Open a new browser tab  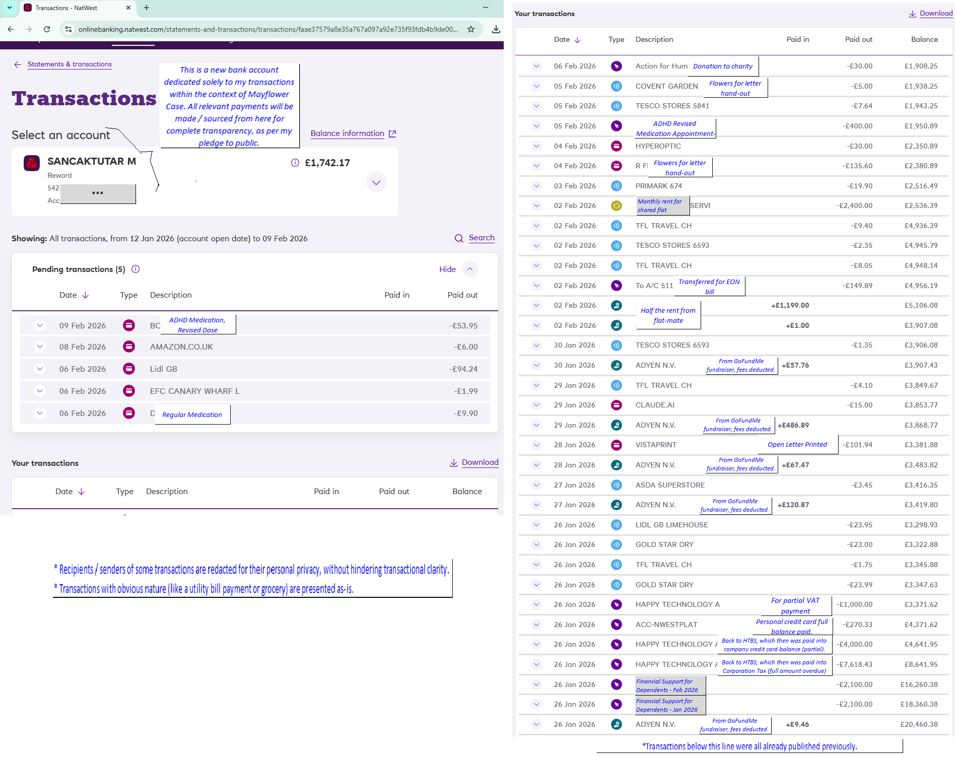147,8
